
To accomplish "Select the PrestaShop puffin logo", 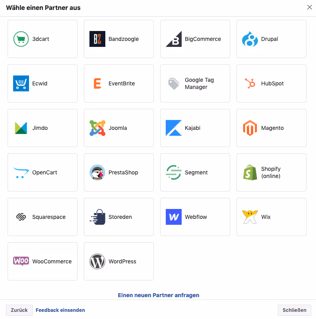I will coord(97,172).
